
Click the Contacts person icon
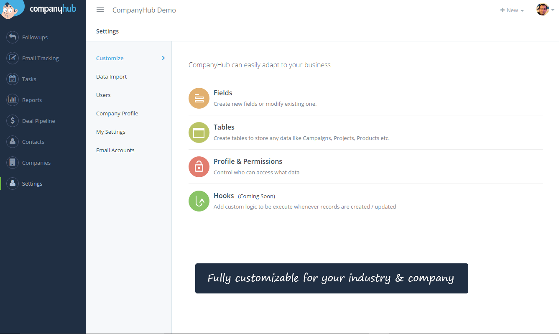[x=13, y=142]
